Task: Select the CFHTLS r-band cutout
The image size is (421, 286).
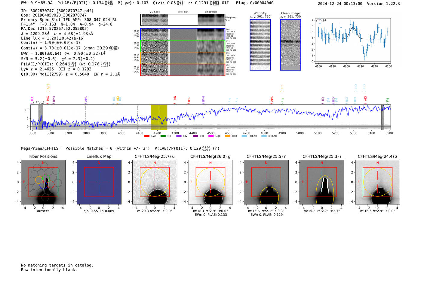Action: (266, 182)
